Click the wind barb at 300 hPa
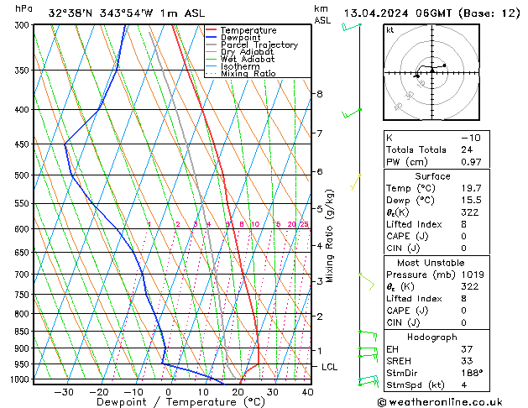This screenshot has width=528, height=408. click(352, 27)
